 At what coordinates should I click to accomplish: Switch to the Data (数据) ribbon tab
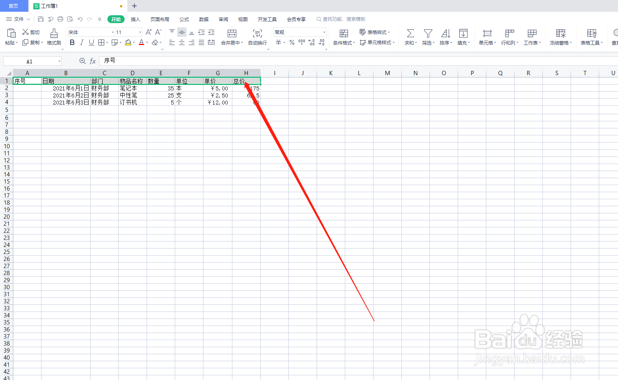pyautogui.click(x=204, y=19)
